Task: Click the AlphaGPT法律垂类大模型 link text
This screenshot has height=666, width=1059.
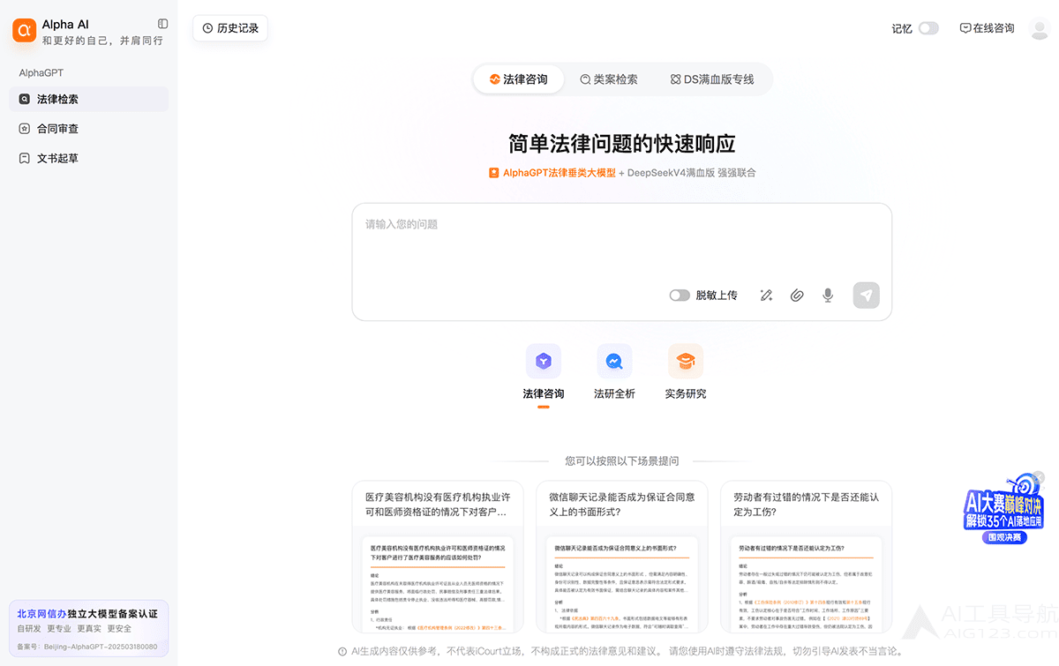Action: click(x=560, y=173)
